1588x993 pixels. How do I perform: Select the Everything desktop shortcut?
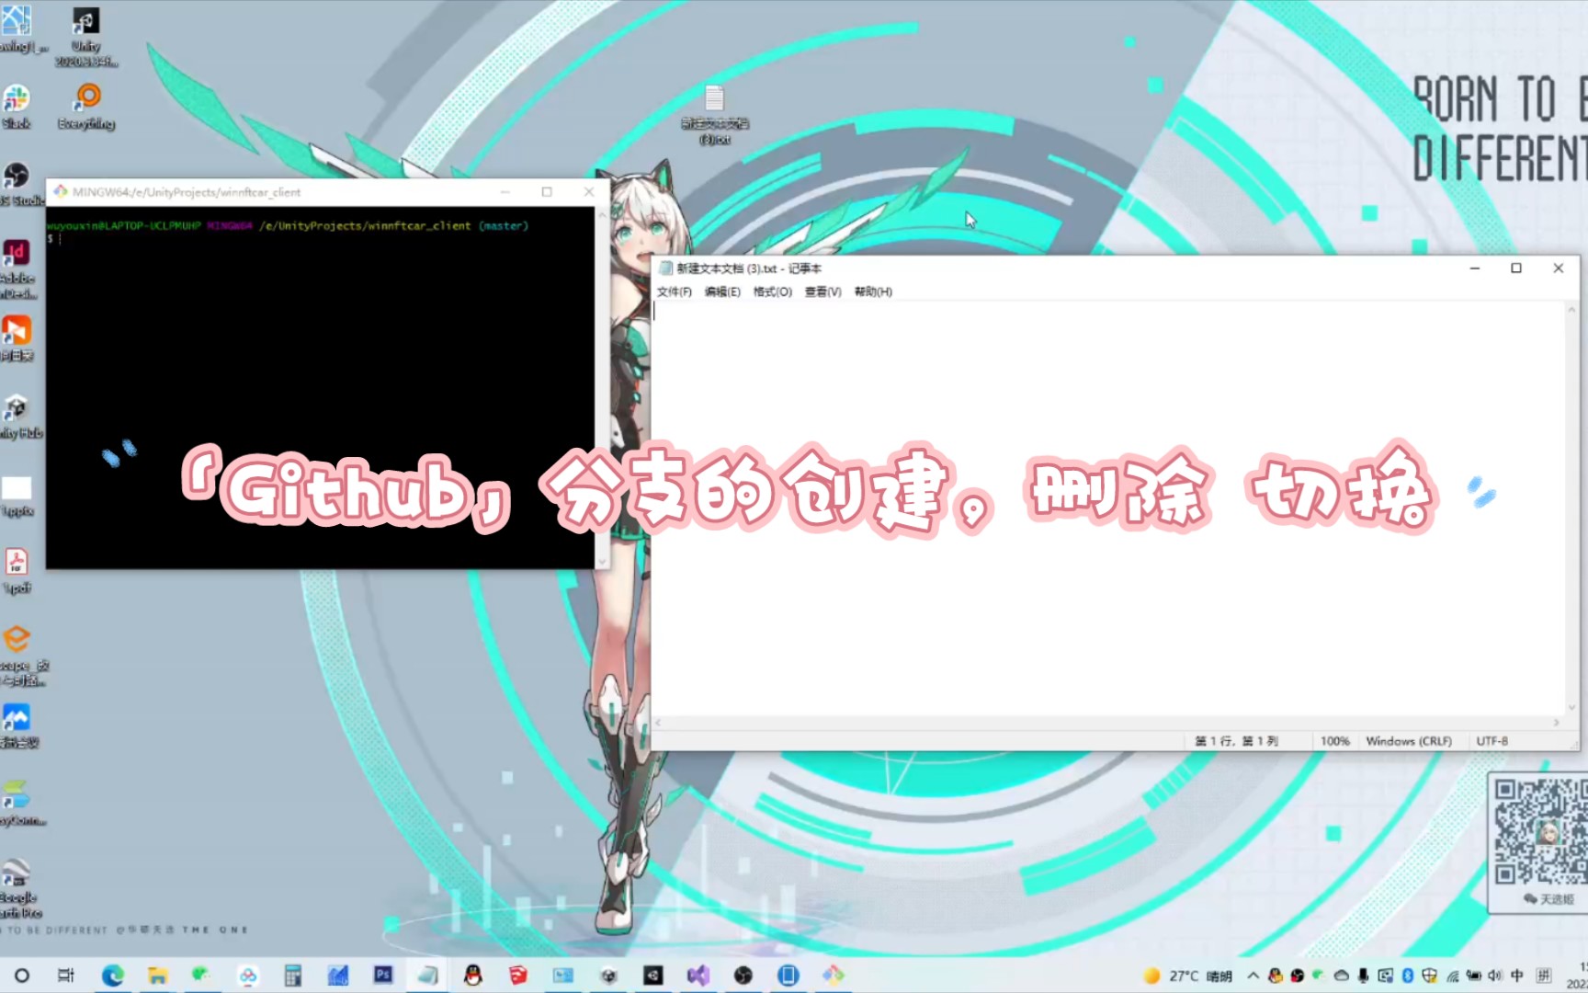coord(86,107)
